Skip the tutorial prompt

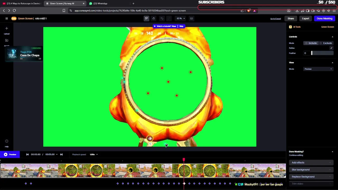(x=181, y=26)
